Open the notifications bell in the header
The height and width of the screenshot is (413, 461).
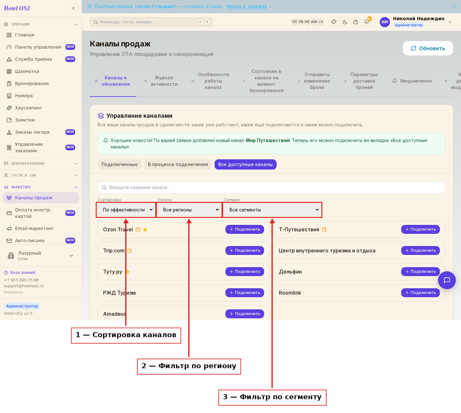(x=367, y=22)
